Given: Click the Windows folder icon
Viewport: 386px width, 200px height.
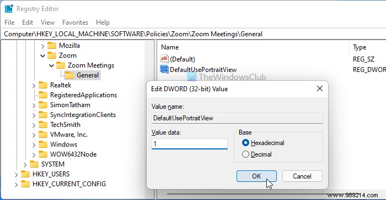Looking at the screenshot, I should tap(43, 145).
